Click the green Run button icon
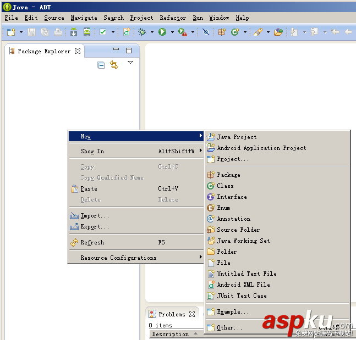Image resolution: width=356 pixels, height=340 pixels. (162, 32)
